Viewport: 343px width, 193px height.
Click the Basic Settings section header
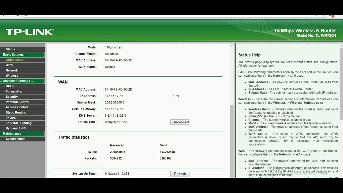pyautogui.click(x=23, y=55)
